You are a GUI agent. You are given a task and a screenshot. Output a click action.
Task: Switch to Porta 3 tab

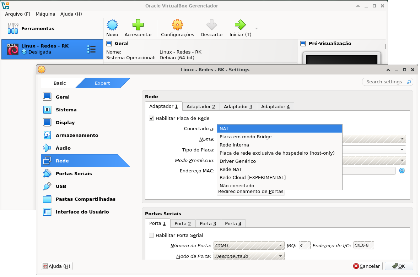coord(208,223)
